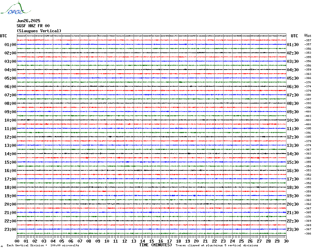The image size is (313, 250).
Task: Click the "22:00" left time label
Action: pyautogui.click(x=10, y=221)
